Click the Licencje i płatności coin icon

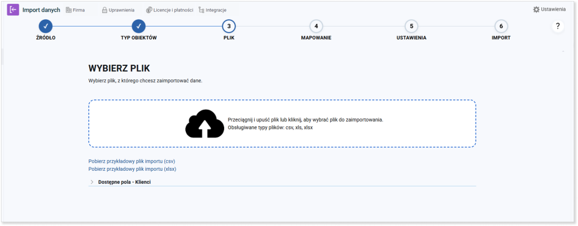(149, 10)
